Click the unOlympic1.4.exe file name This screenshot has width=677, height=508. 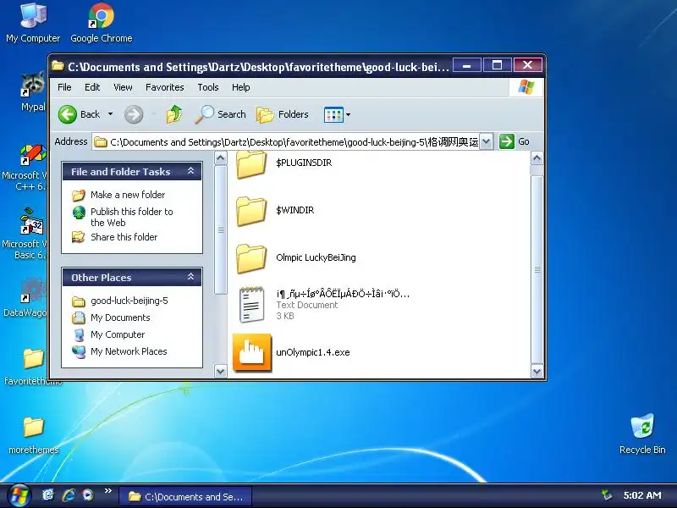[x=313, y=352]
